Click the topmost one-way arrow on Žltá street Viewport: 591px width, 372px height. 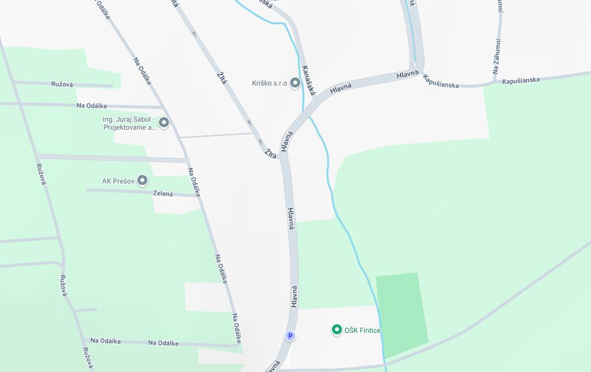pyautogui.click(x=194, y=33)
